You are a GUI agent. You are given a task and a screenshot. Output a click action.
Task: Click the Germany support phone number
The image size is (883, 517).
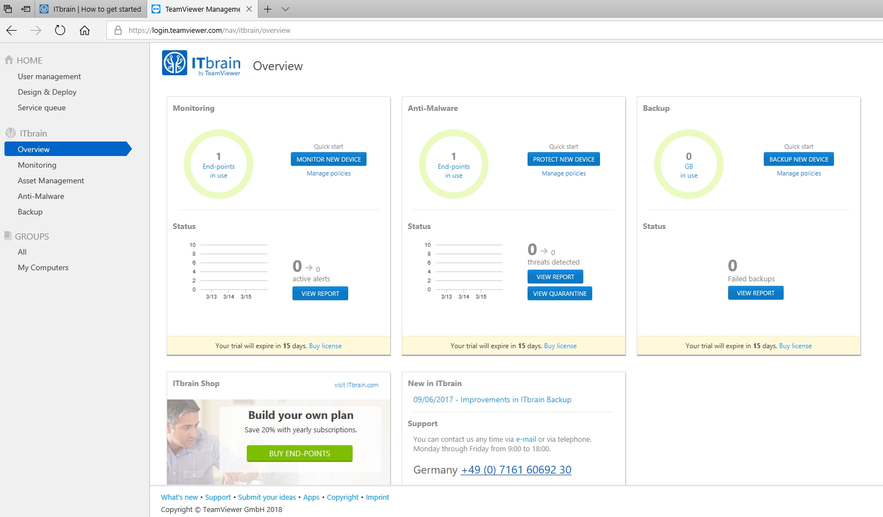(x=516, y=470)
